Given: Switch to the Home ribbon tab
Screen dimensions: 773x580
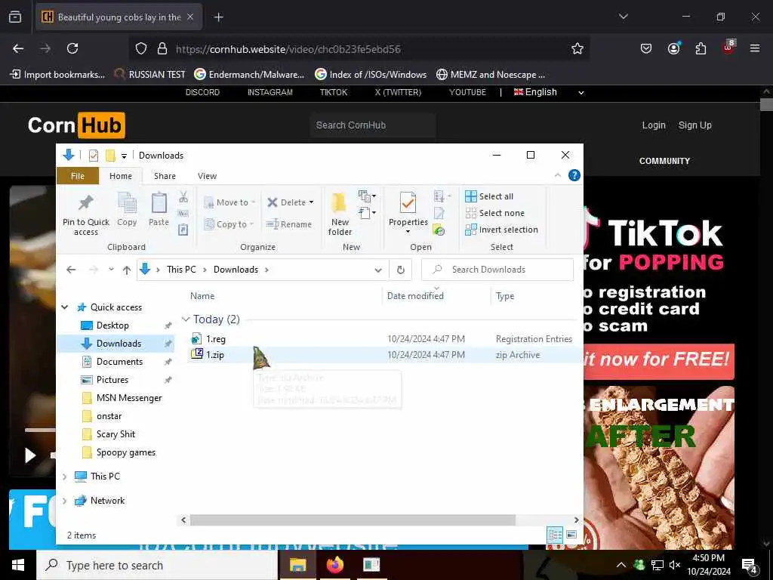Looking at the screenshot, I should click(x=121, y=176).
